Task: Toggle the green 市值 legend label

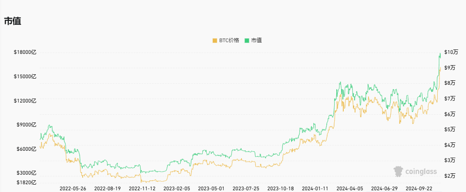Action: [256, 40]
